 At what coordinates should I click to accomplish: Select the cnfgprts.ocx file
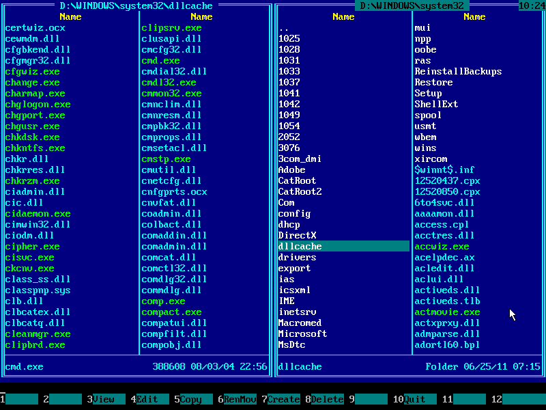click(175, 192)
